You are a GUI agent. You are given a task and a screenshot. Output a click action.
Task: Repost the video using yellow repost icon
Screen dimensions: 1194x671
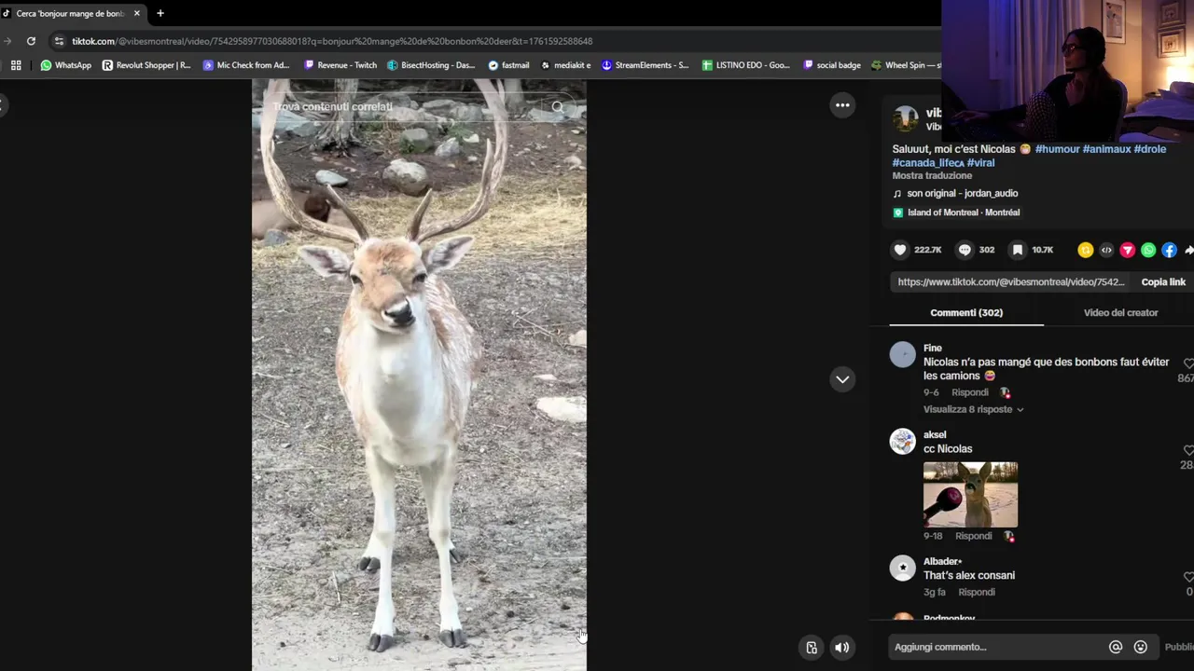click(x=1085, y=250)
